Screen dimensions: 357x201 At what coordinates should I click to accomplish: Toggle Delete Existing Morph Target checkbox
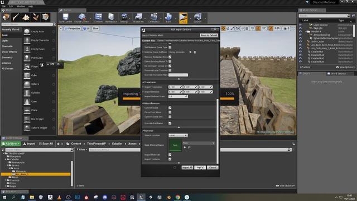point(170,61)
